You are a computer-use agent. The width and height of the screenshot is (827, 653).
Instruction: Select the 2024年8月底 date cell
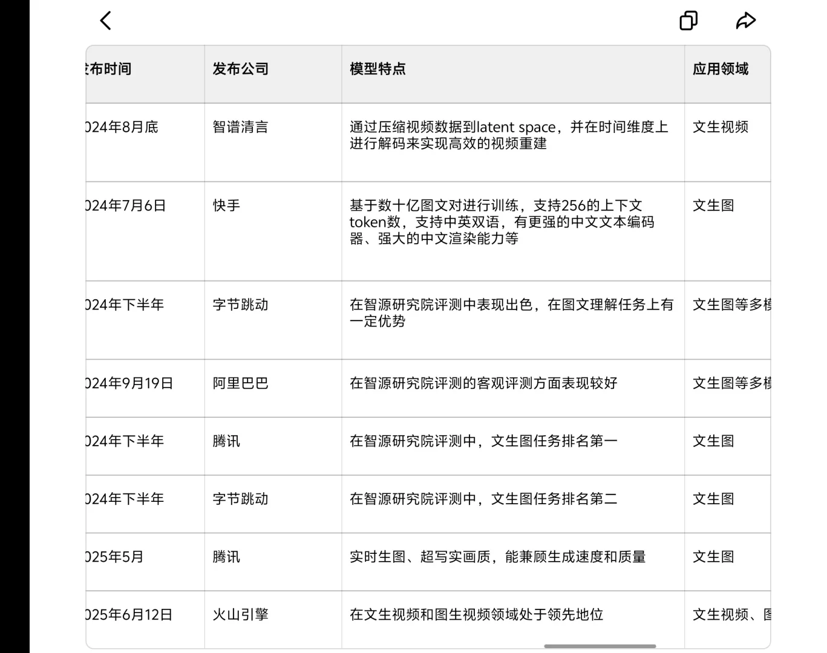point(145,143)
